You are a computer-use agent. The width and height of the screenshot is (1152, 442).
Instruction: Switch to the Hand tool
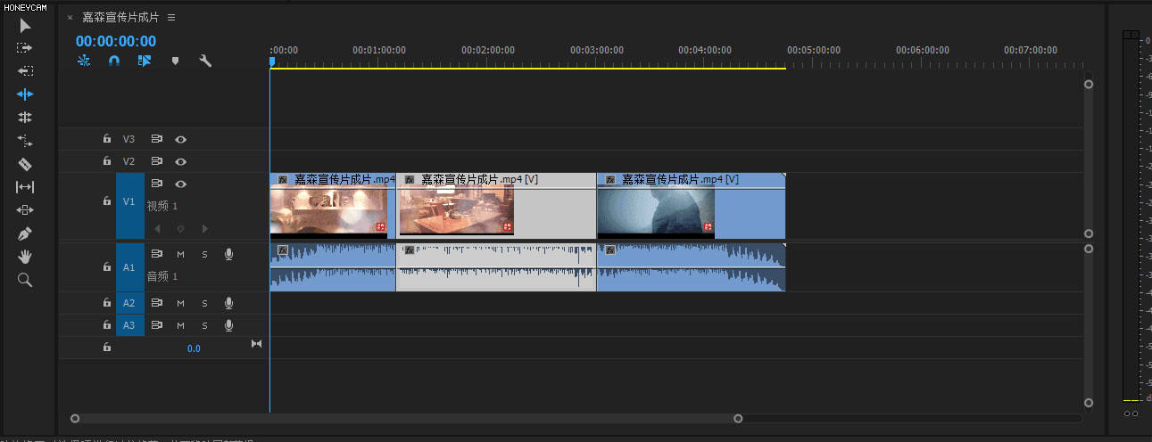25,257
